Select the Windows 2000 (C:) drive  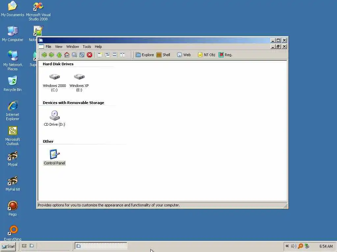[x=54, y=82]
